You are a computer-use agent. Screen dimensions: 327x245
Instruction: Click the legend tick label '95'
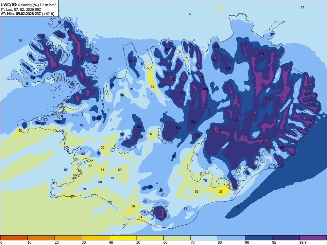274,242
